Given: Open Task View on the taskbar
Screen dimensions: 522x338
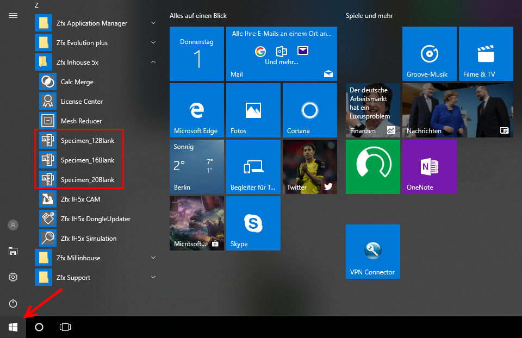Looking at the screenshot, I should (x=65, y=327).
